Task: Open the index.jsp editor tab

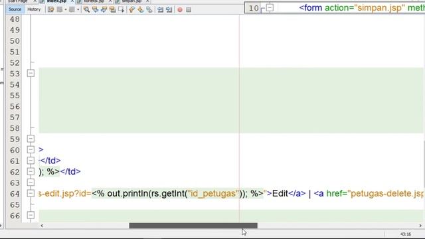Action: pos(56,1)
